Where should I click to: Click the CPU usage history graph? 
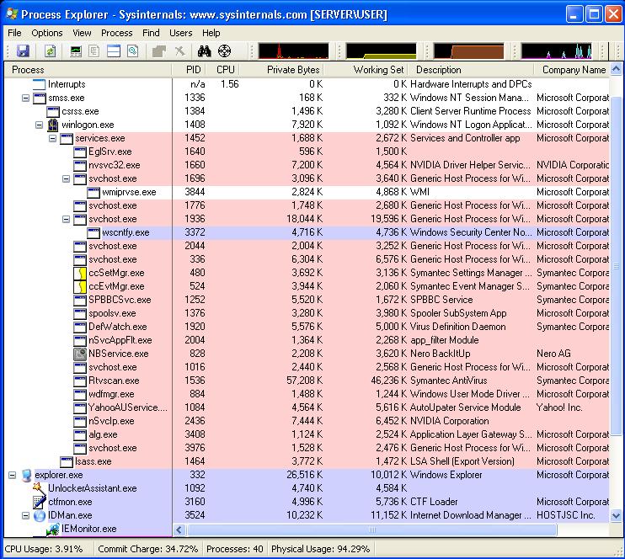293,51
